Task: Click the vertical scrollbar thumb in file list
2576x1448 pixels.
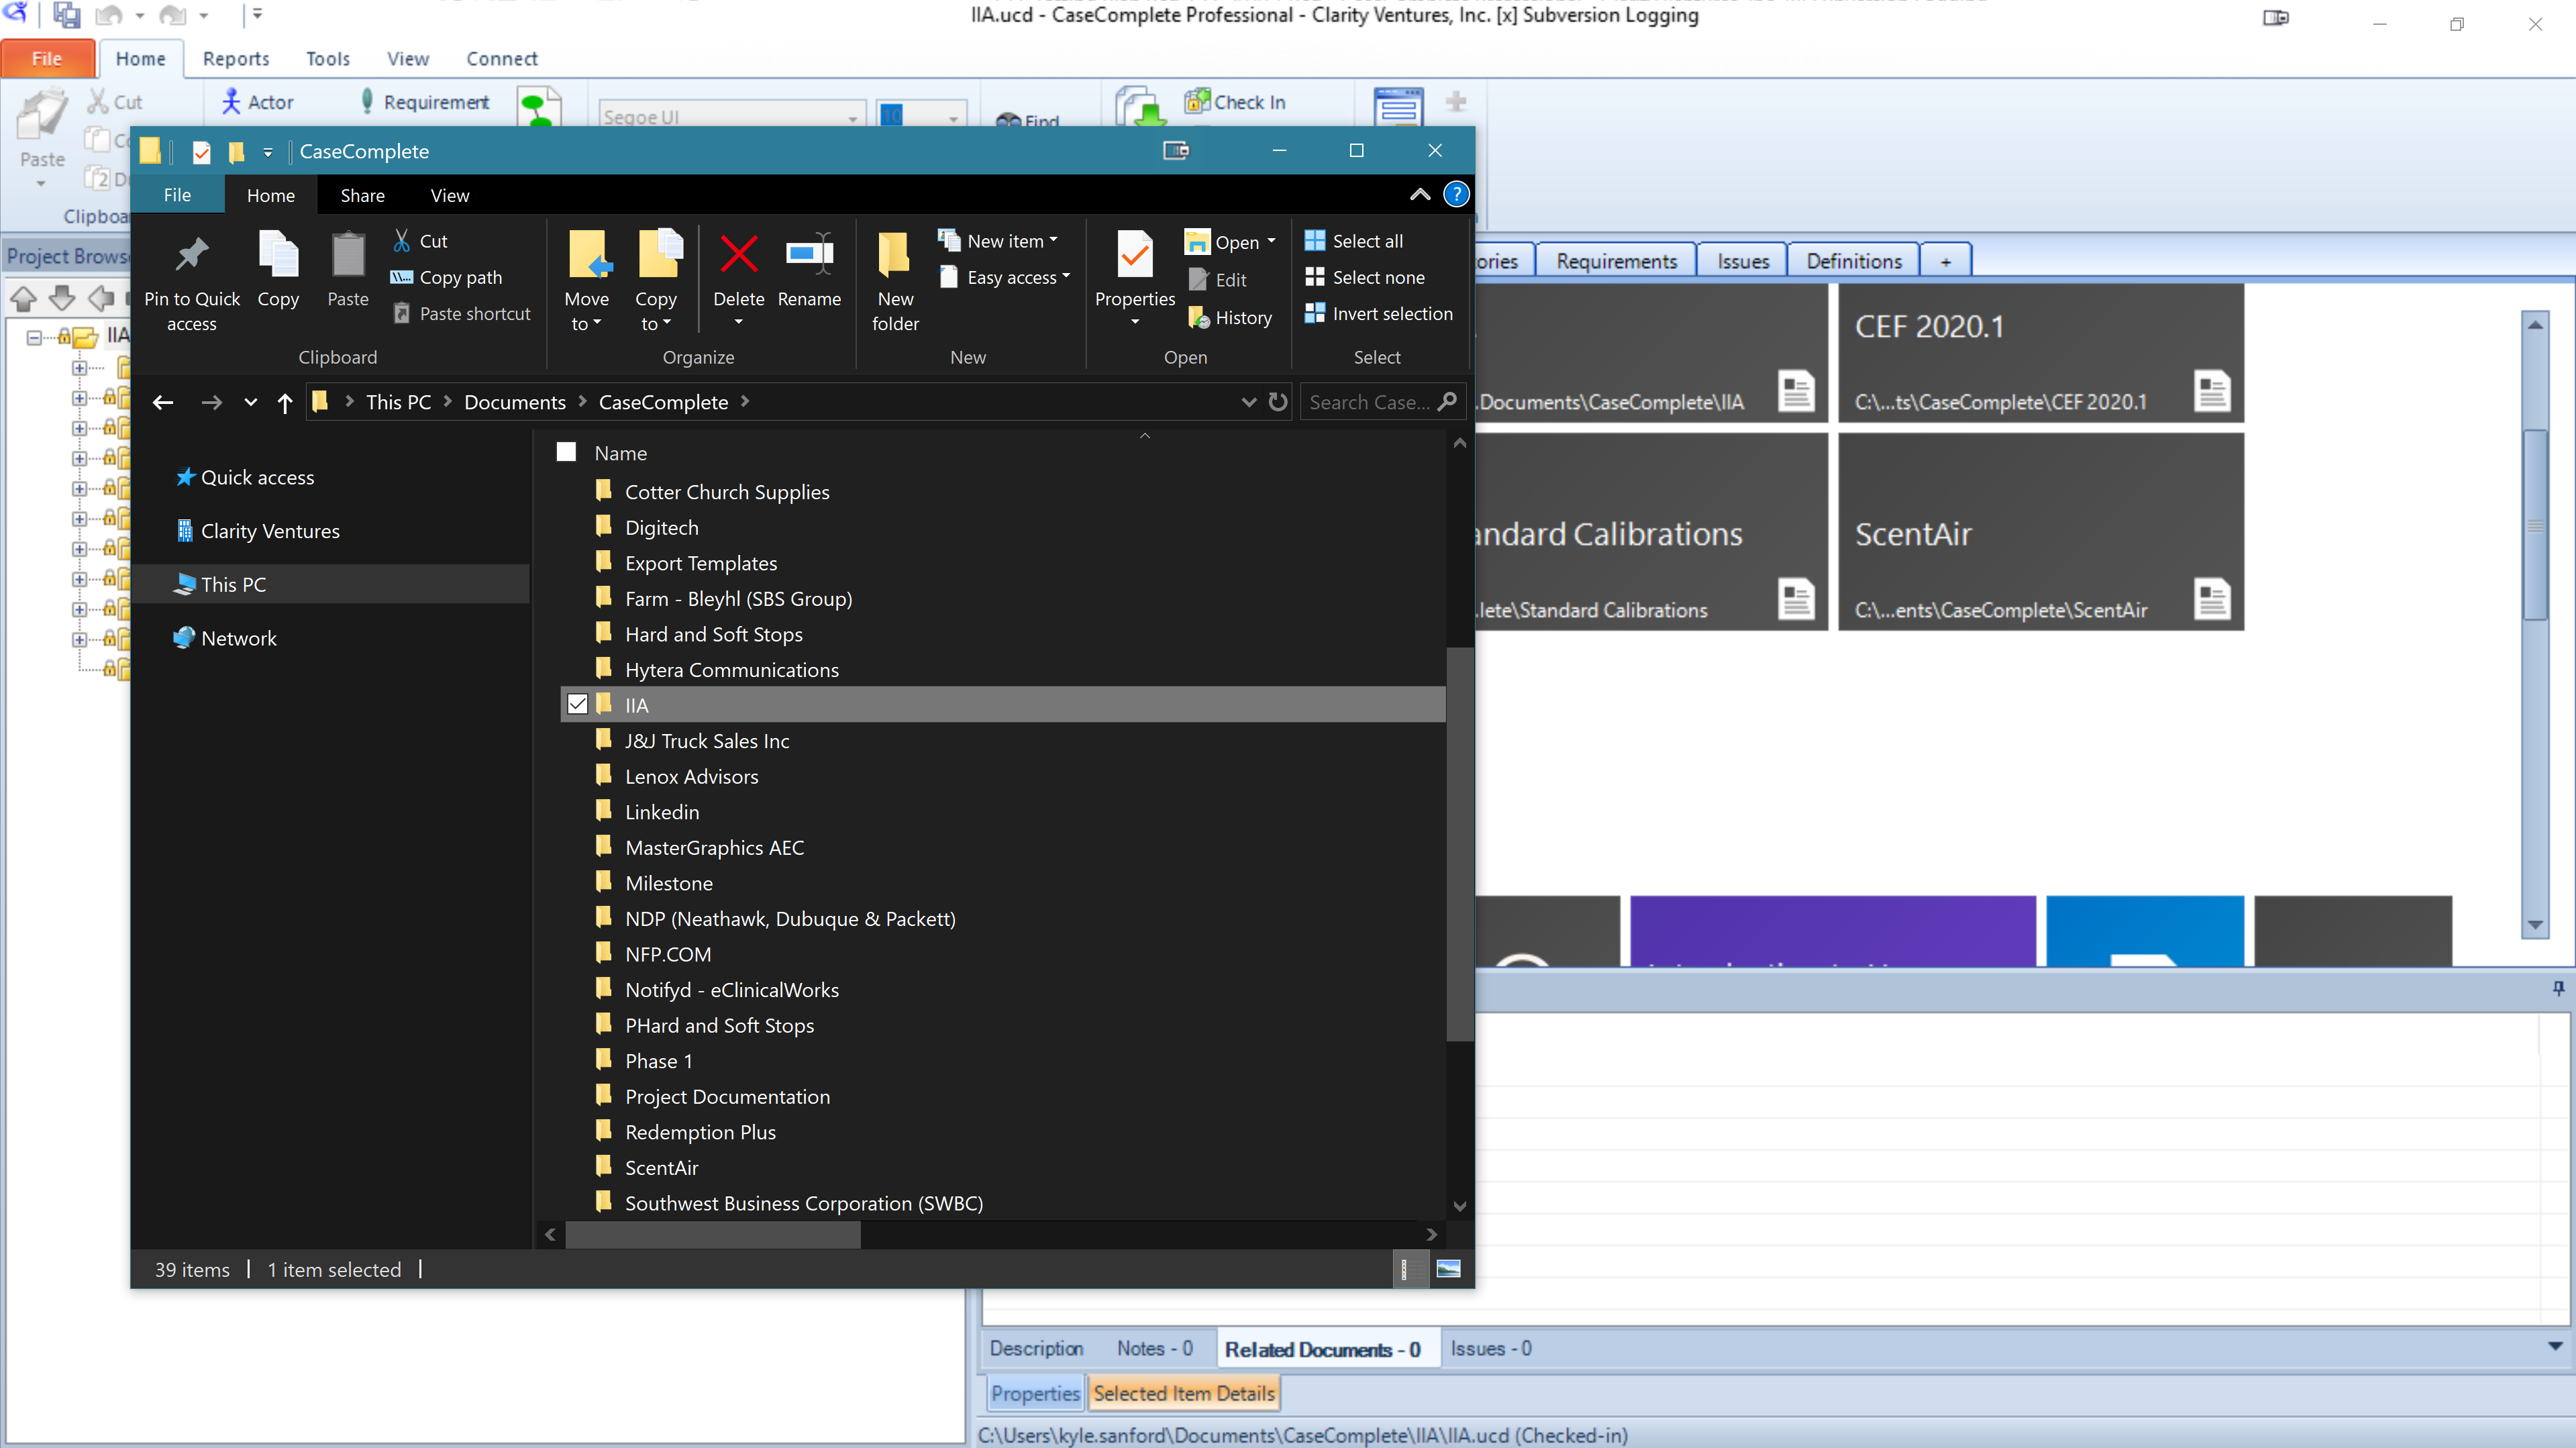Action: 1459,845
